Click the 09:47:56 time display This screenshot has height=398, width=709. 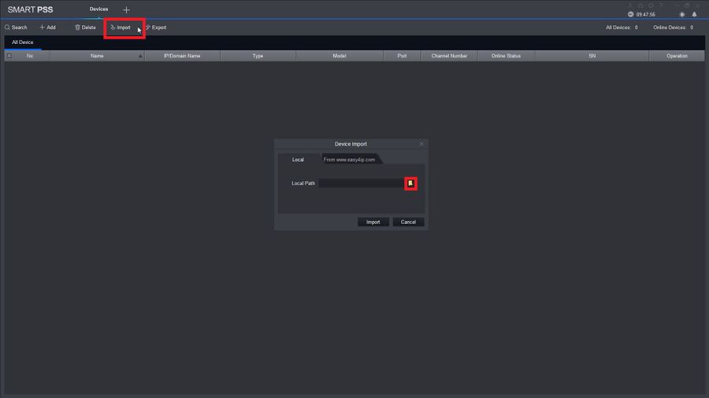[645, 15]
